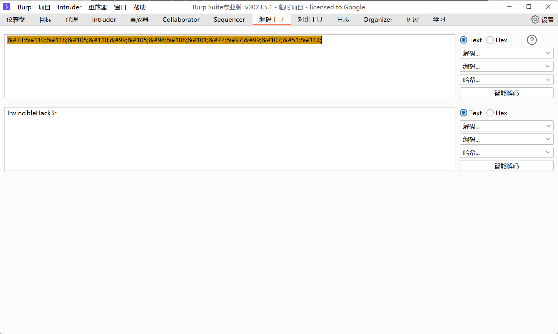Switch to the 目标 tab
558x334 pixels.
click(46, 19)
